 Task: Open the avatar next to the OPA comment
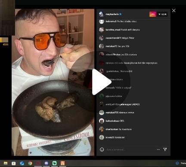(102, 121)
